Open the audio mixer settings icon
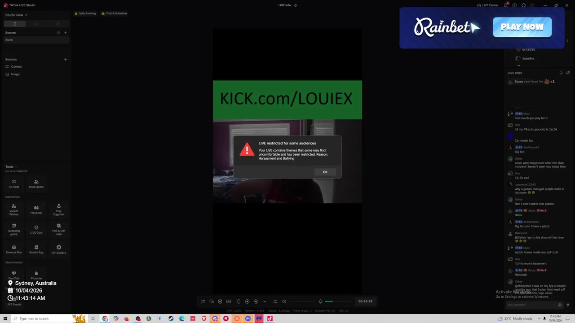575x323 pixels. click(x=275, y=301)
